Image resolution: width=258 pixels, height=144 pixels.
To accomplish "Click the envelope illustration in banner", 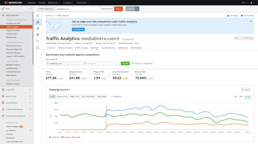I will (x=57, y=26).
